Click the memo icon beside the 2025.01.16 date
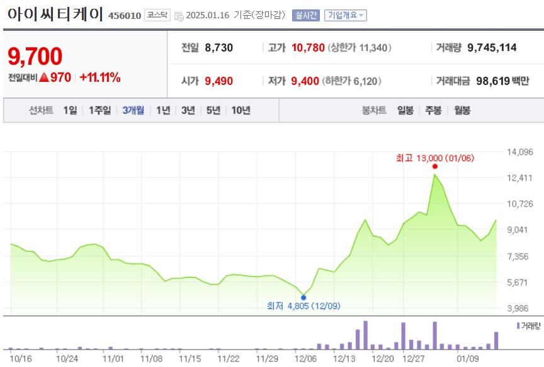This screenshot has width=544, height=367. (179, 15)
